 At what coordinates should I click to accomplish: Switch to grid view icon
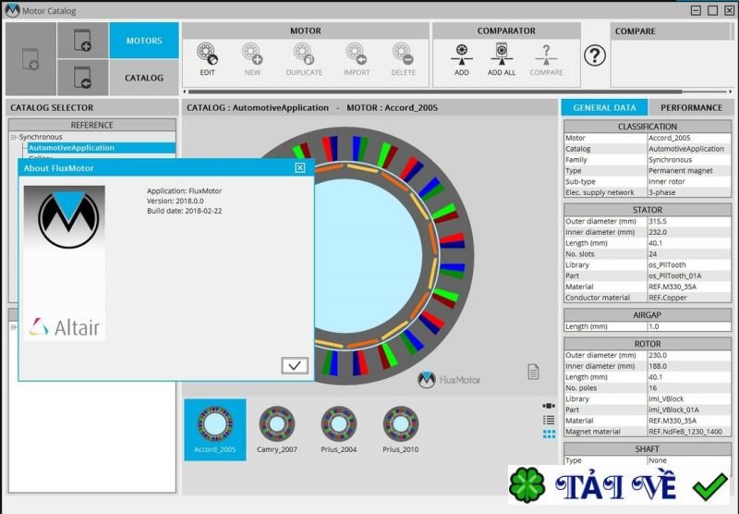tap(549, 434)
